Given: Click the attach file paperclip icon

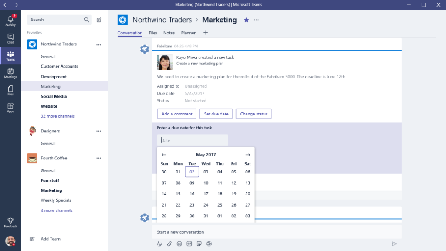Looking at the screenshot, I should click(169, 244).
